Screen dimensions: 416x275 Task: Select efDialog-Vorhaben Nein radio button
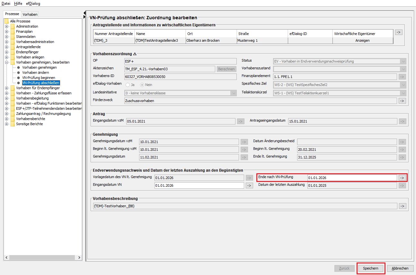[142, 85]
